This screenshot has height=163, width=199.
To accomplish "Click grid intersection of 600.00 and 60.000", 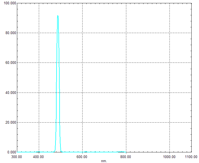I will [x=82, y=63].
